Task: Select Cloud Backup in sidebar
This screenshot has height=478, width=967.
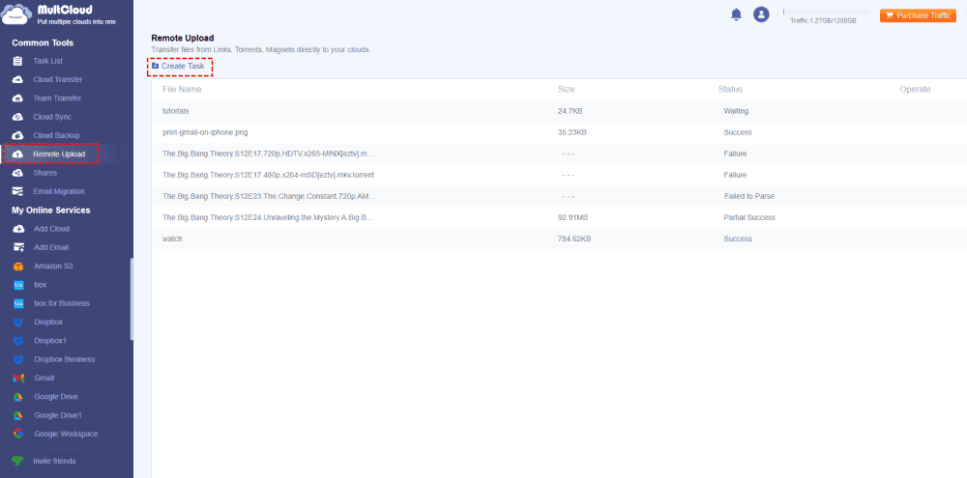Action: tap(56, 135)
